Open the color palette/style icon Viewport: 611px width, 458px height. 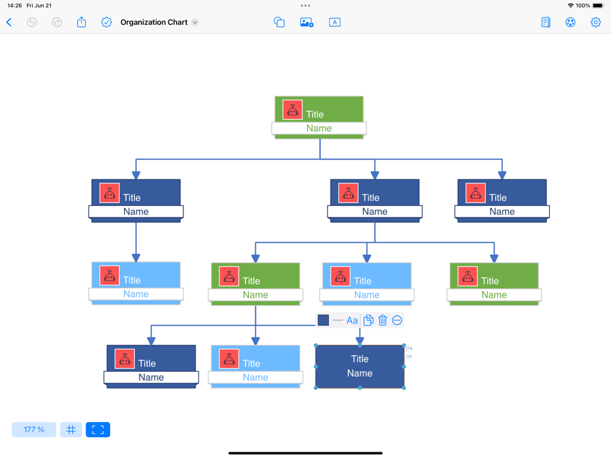[x=570, y=23]
